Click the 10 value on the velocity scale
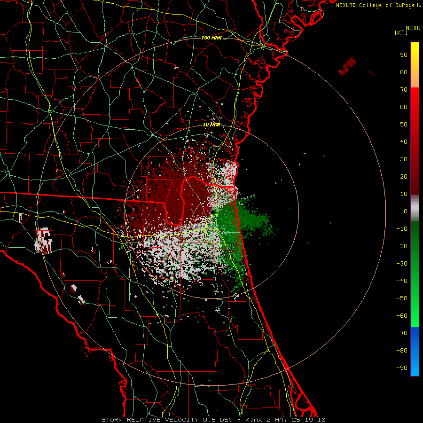423x423 pixels. coord(404,194)
